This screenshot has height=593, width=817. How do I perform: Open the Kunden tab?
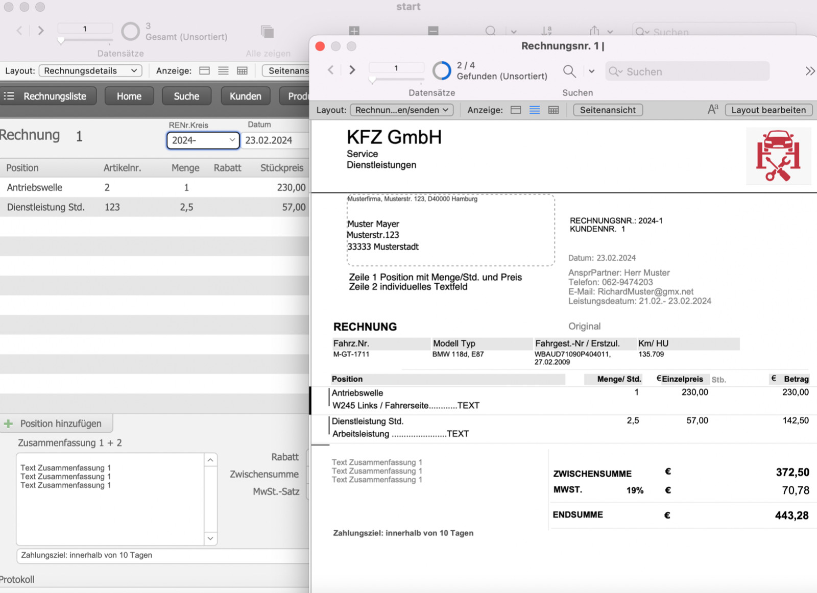pos(246,96)
